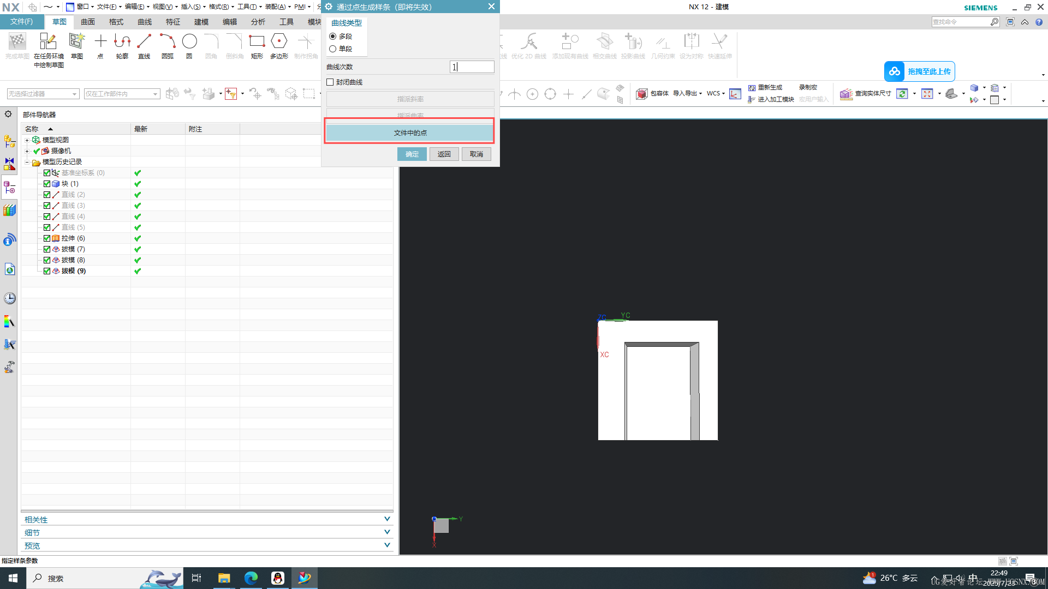Select the Polygon (多边形) tool icon

pyautogui.click(x=279, y=41)
